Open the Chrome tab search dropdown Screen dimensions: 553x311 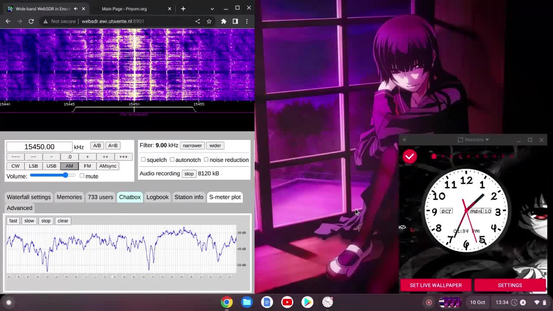[212, 9]
